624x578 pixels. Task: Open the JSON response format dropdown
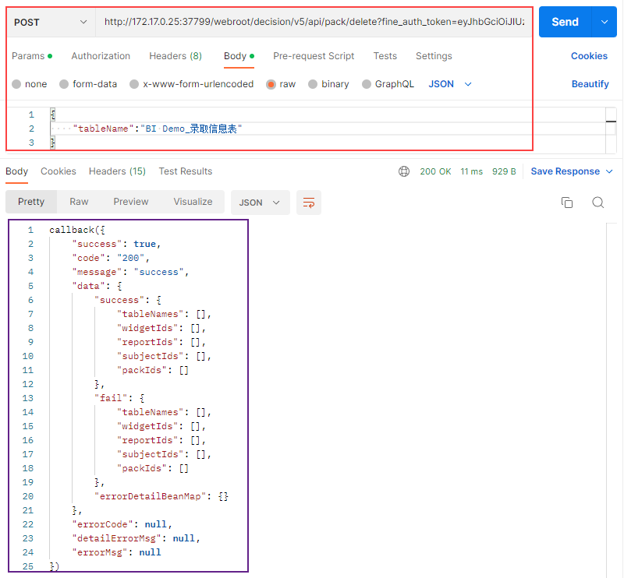click(x=261, y=203)
